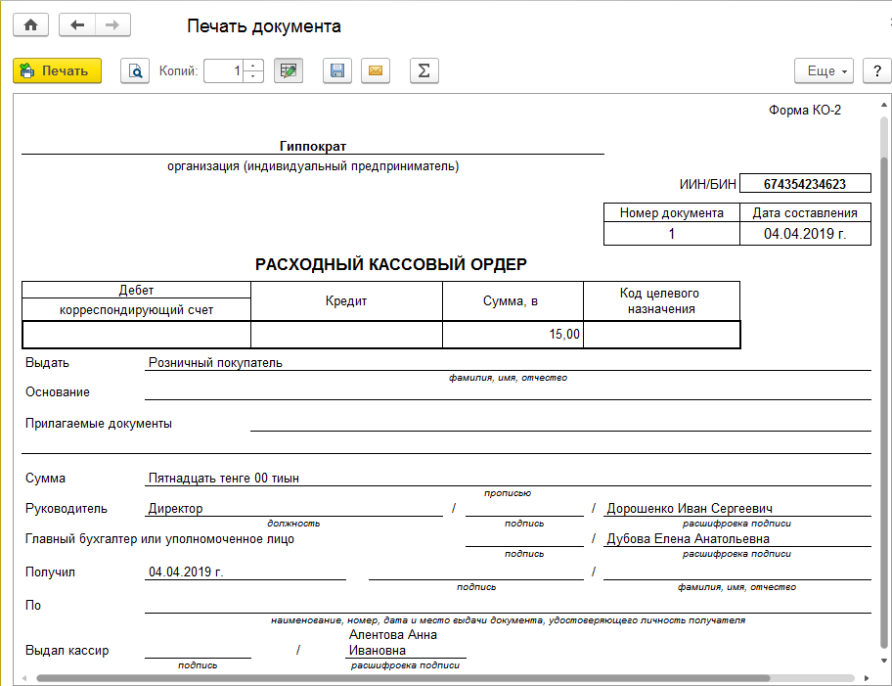Show sum of selected cells (sigma)

point(424,71)
